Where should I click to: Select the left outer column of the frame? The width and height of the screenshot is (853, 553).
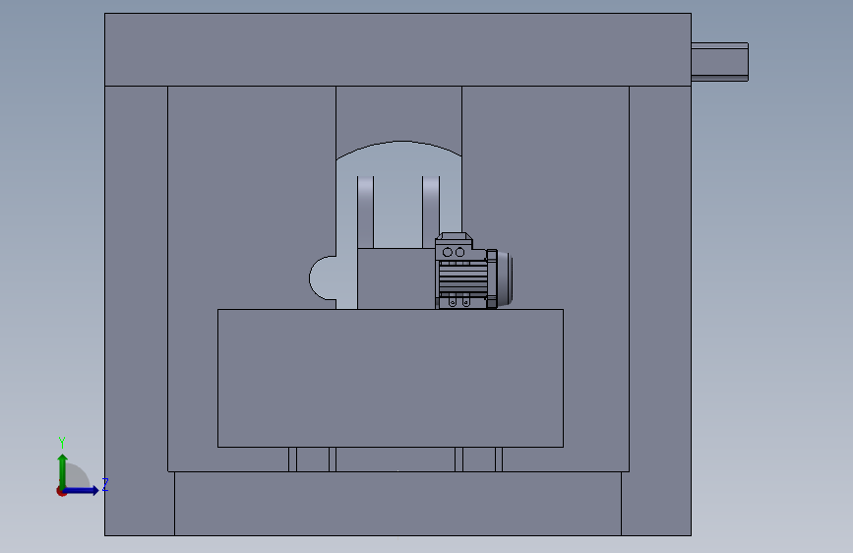pyautogui.click(x=136, y=310)
